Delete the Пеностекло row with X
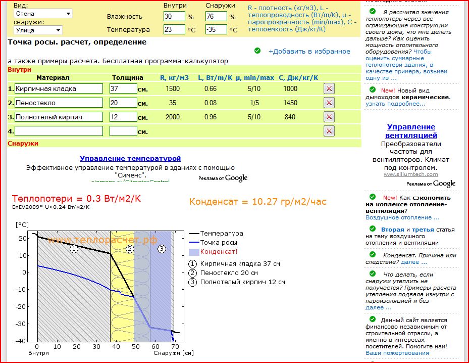The image size is (469, 363). [329, 103]
